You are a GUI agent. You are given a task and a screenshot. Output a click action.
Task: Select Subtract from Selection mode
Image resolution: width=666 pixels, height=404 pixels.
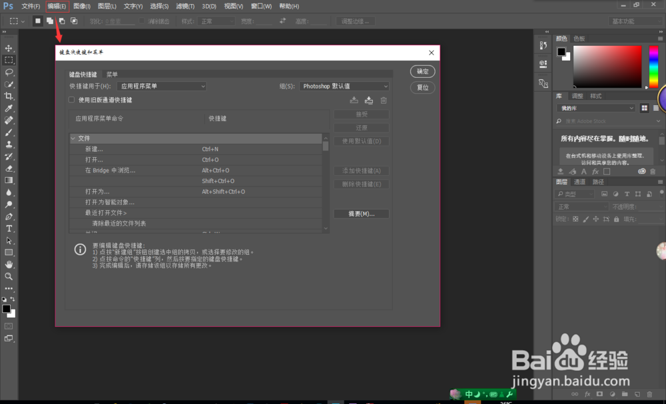click(x=62, y=21)
